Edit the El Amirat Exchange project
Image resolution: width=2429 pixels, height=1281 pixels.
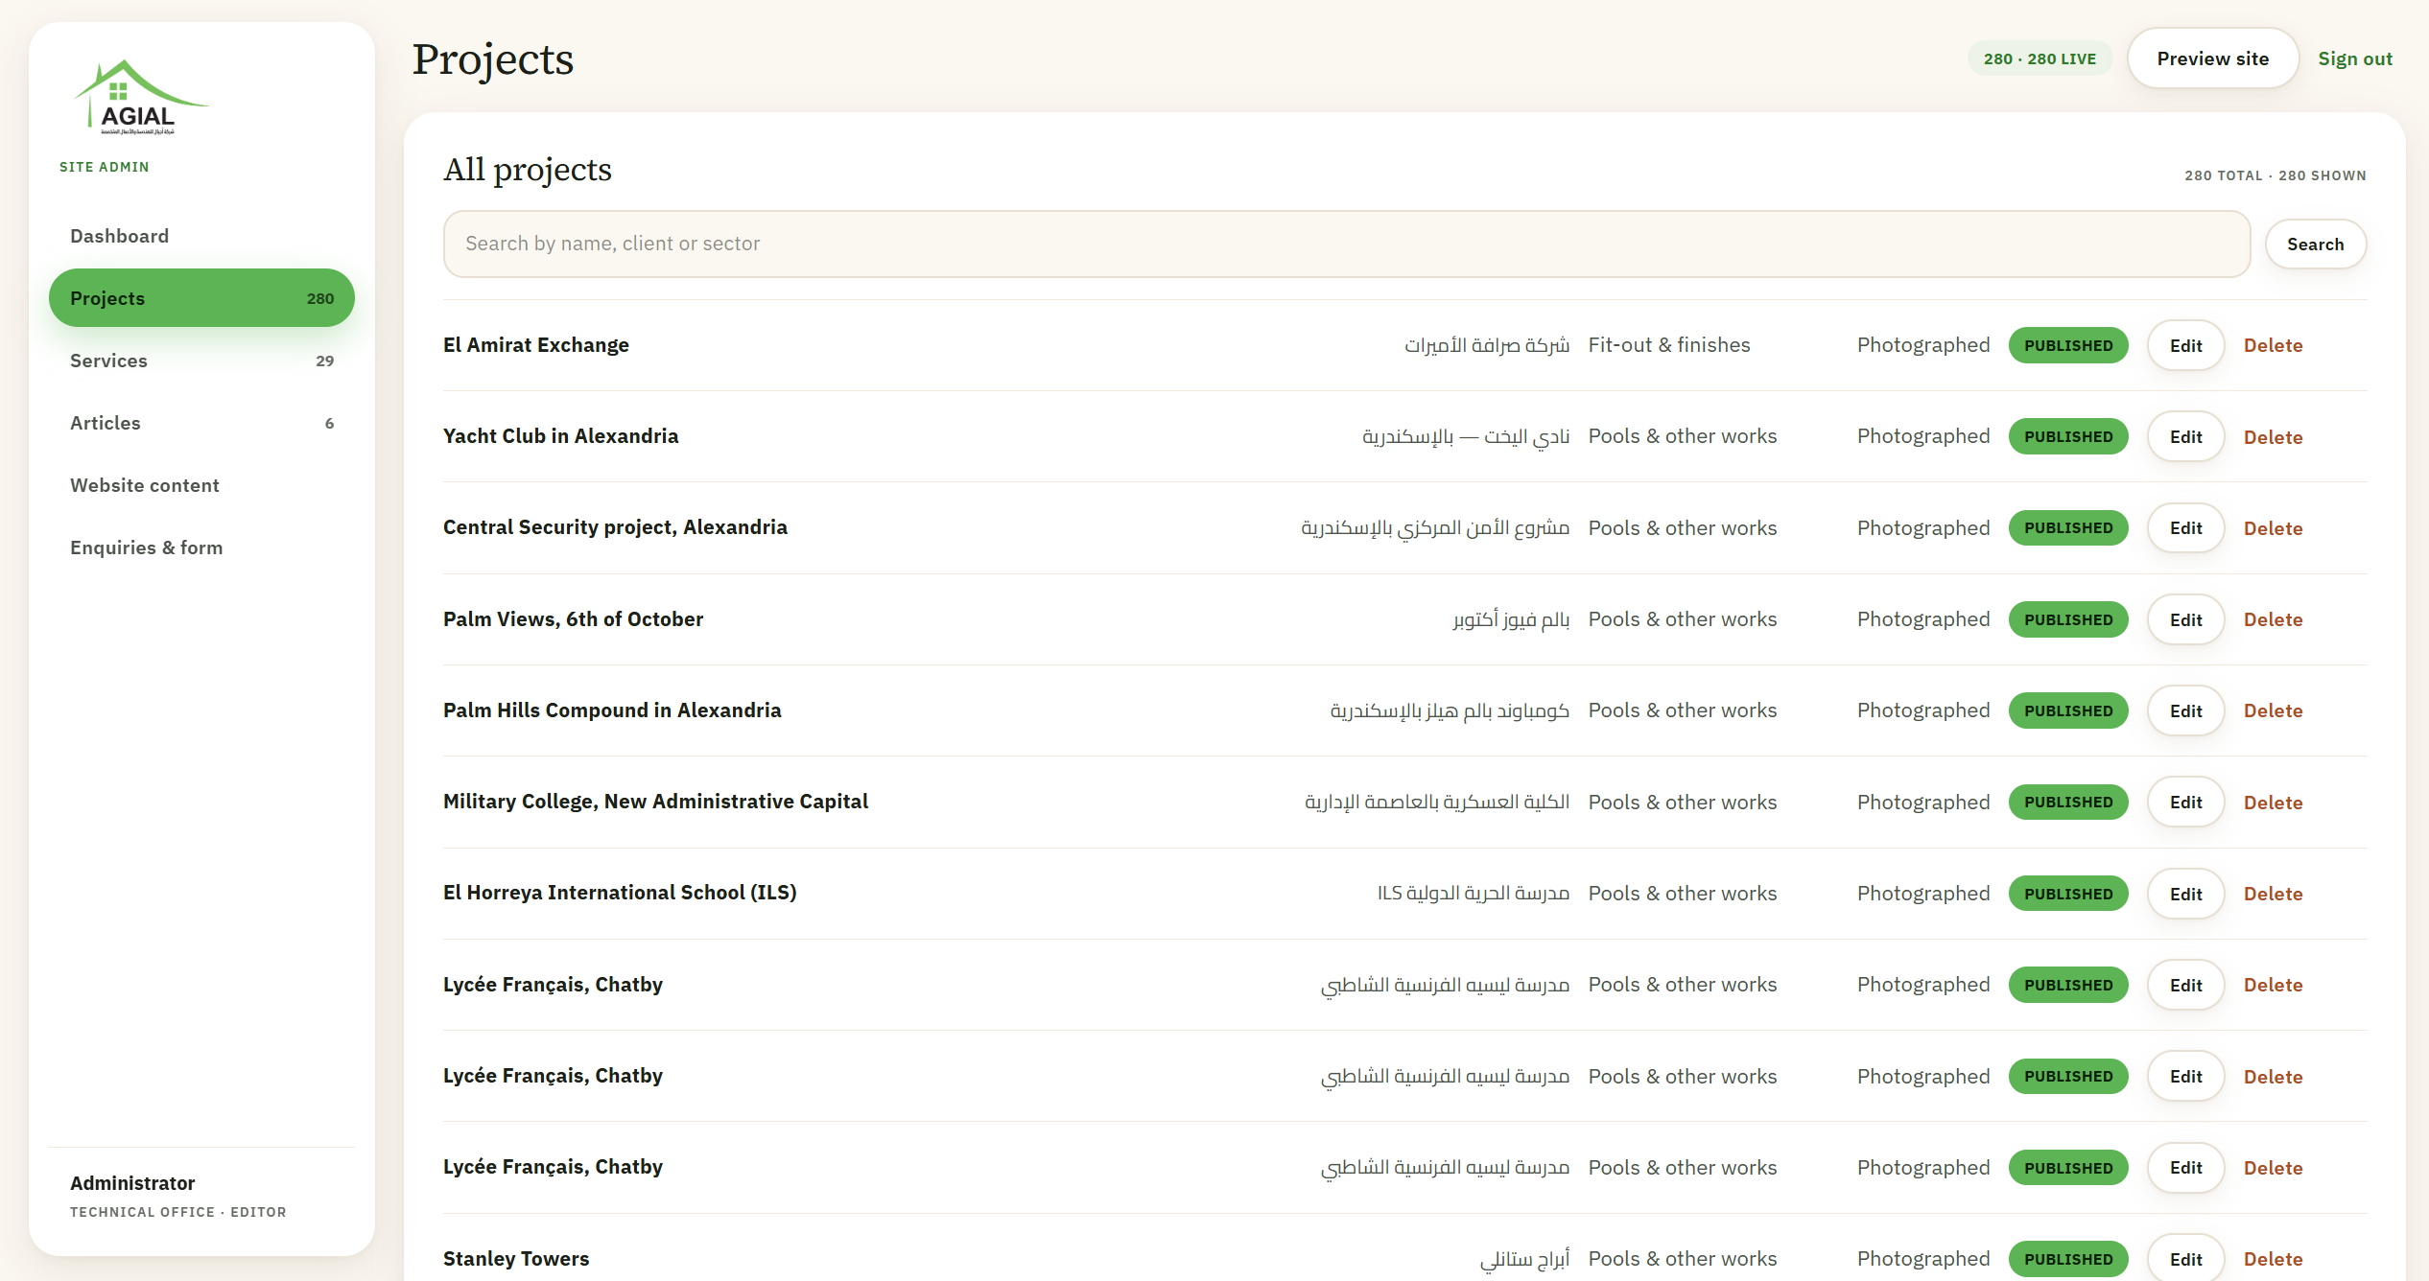2185,345
